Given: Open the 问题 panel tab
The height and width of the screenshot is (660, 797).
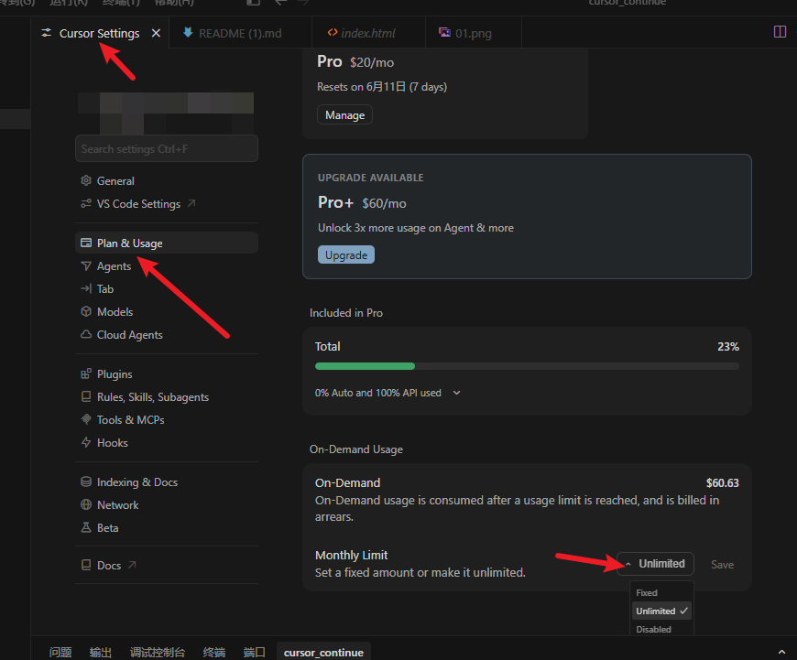Looking at the screenshot, I should pyautogui.click(x=60, y=652).
